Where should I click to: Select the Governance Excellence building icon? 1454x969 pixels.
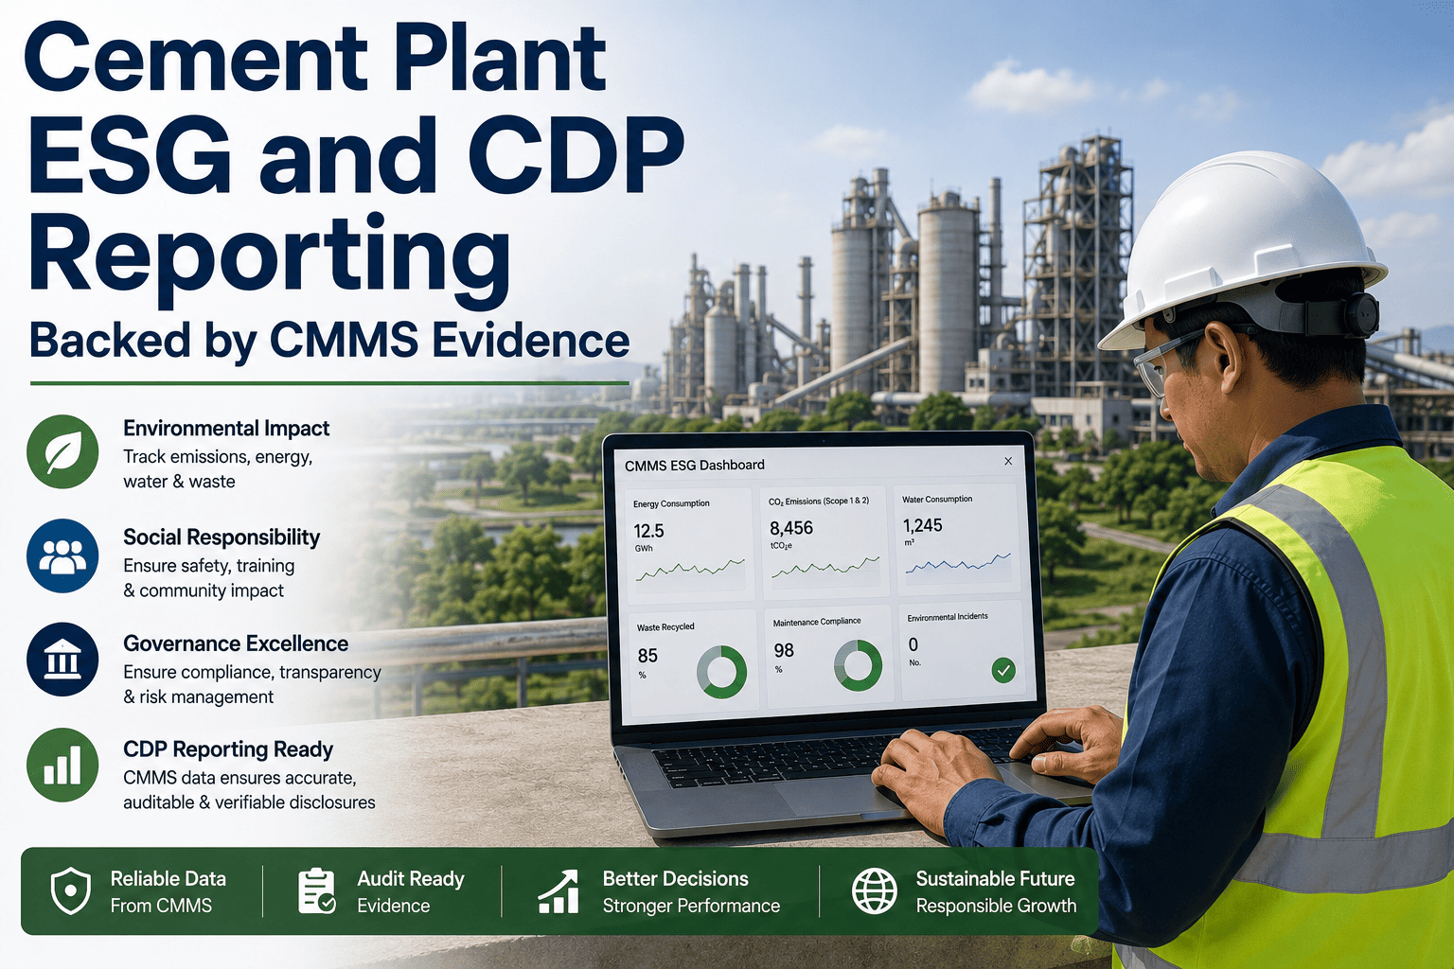tap(62, 660)
